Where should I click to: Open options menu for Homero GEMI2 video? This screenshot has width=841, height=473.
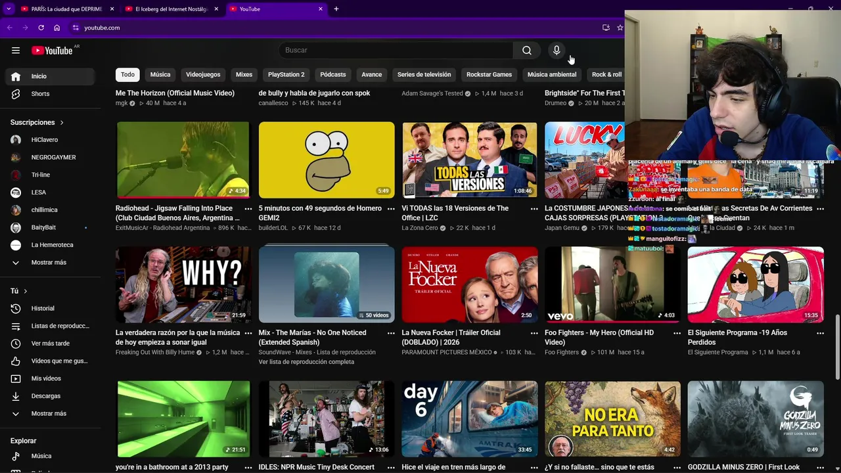coord(391,208)
